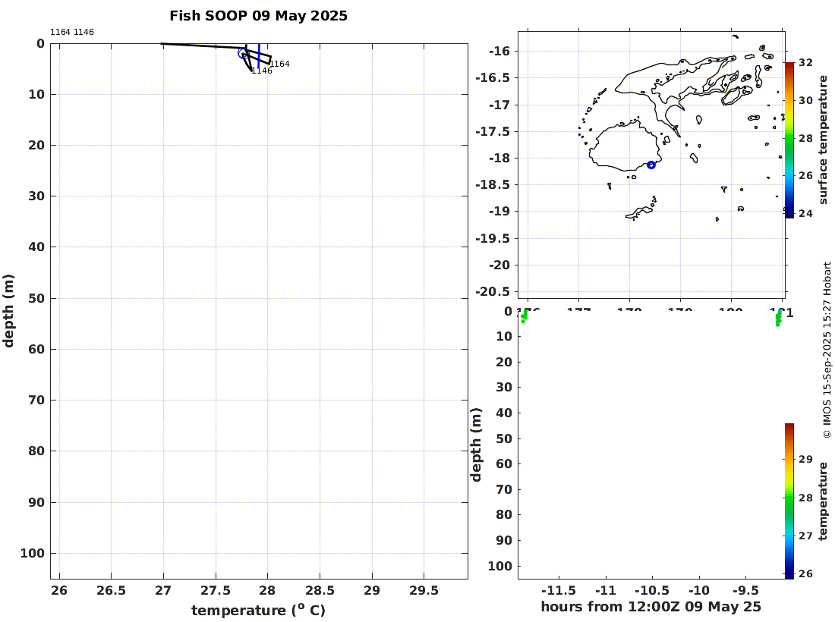Viewport: 835px width, 622px height.
Task: Click the "29.5" temperature axis tick
Action: coord(424,591)
